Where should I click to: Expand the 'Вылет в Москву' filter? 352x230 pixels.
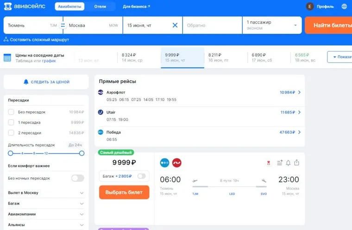click(x=82, y=193)
